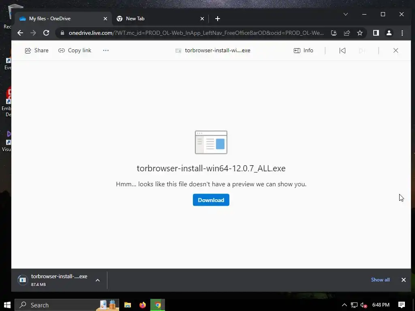Image resolution: width=415 pixels, height=311 pixels.
Task: Close the My files - OneDrive tab
Action: tap(105, 19)
